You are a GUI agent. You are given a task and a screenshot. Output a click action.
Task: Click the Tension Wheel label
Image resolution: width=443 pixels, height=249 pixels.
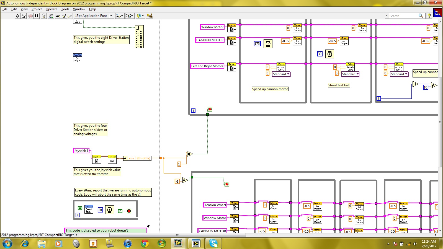point(215,205)
